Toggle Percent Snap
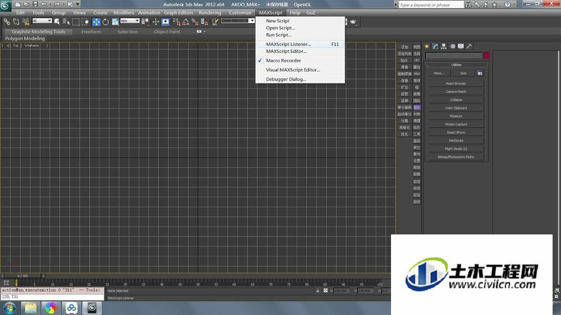 click(x=195, y=22)
